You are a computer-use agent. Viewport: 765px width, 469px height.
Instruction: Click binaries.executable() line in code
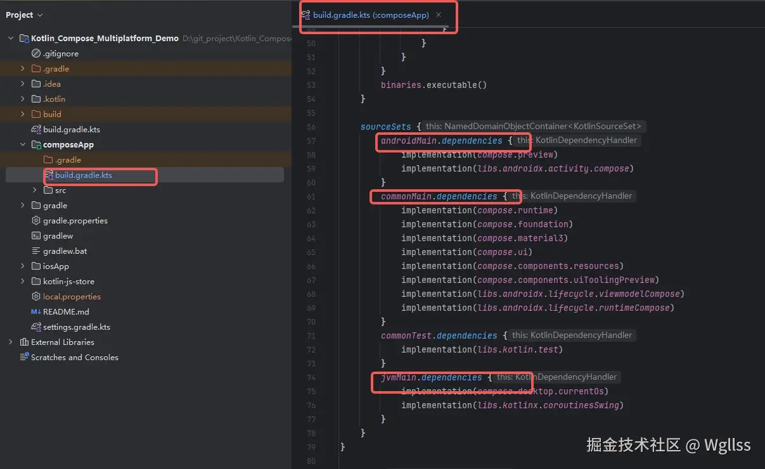point(434,85)
